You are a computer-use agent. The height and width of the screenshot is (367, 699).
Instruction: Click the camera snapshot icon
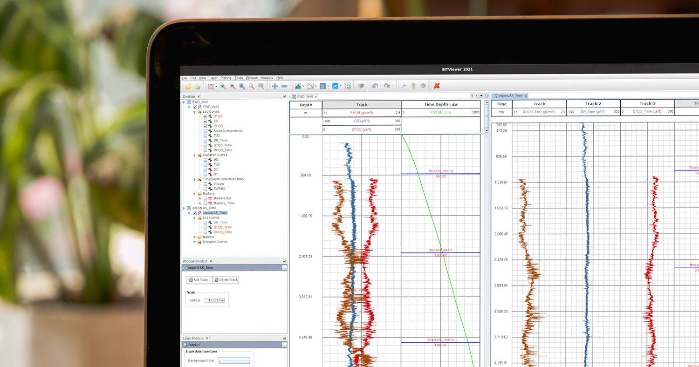pyautogui.click(x=361, y=86)
